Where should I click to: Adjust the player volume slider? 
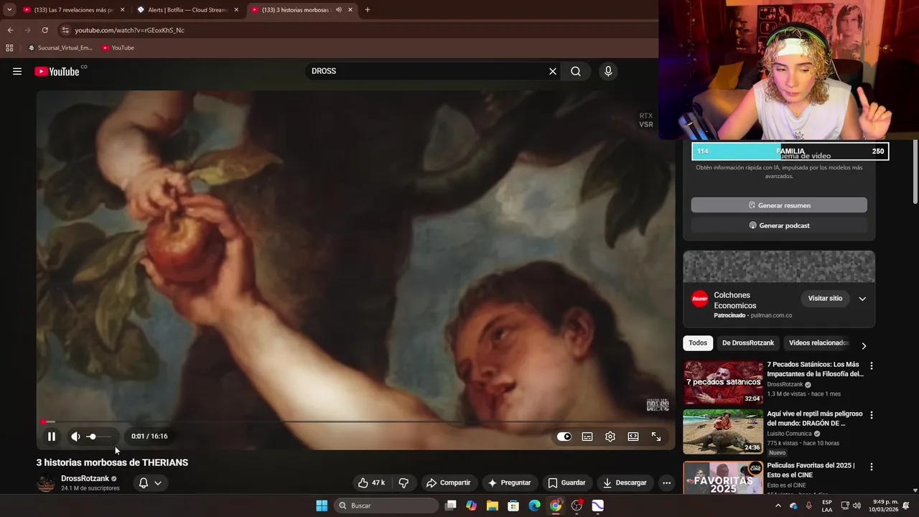coord(98,437)
